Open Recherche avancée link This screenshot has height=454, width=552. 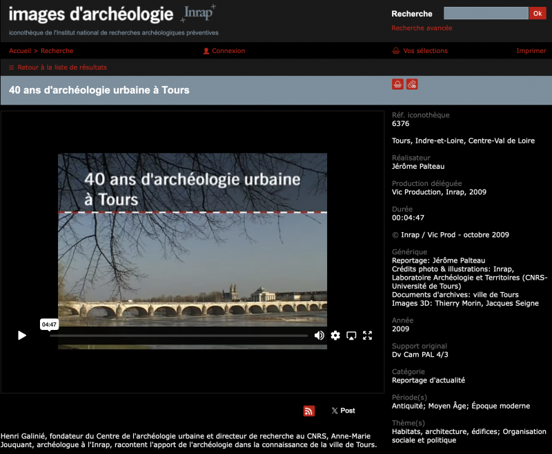422,28
